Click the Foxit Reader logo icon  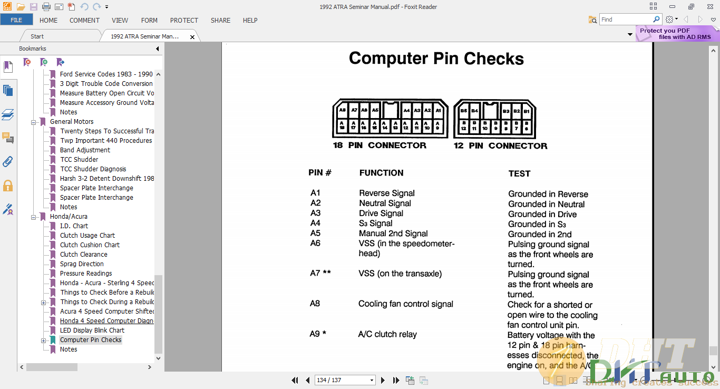coord(7,7)
